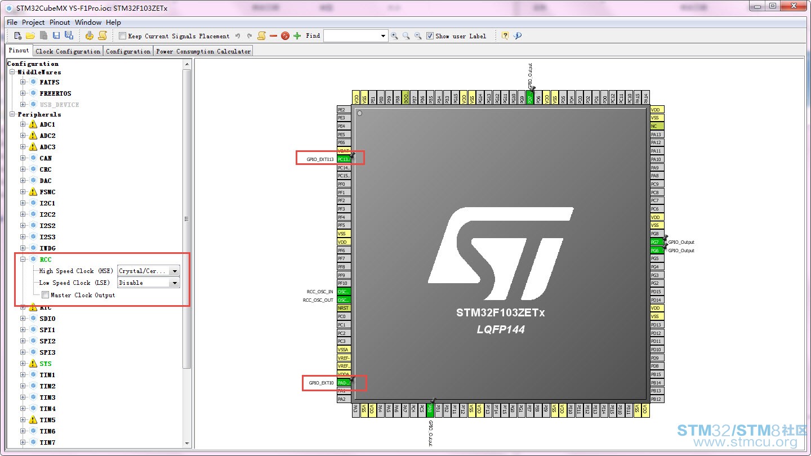Click the FATFS middleware cube icon
Screen dimensions: 811x456
(x=33, y=82)
